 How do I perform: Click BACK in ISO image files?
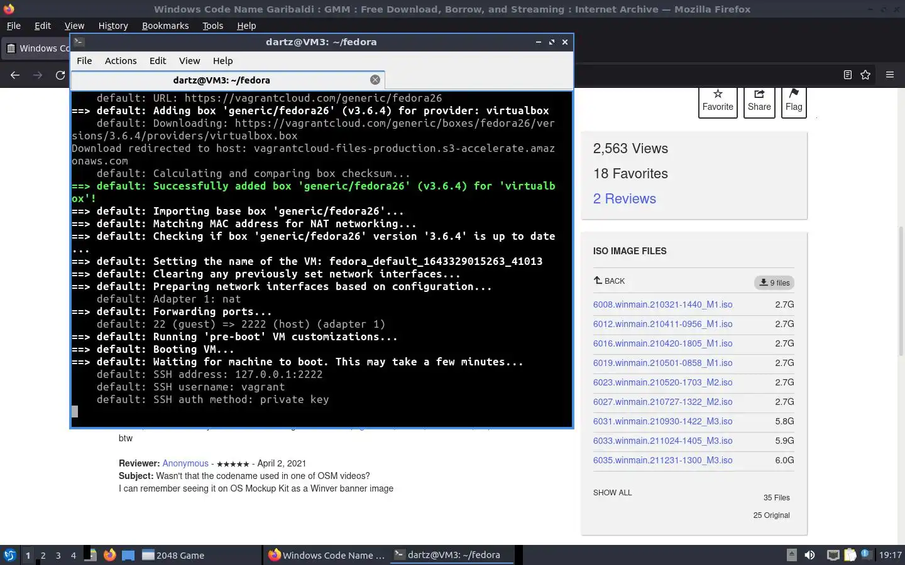coord(609,281)
